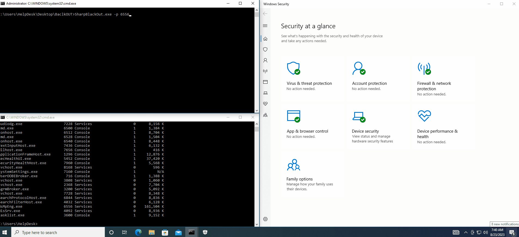Click the Virus & threat protection shield tile icon

(x=294, y=68)
